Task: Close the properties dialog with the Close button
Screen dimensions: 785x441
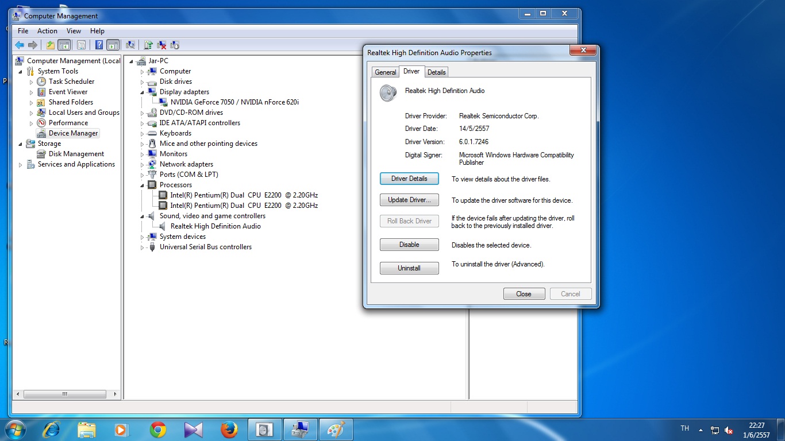Action: [x=524, y=294]
